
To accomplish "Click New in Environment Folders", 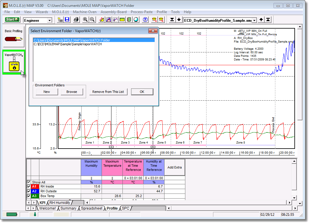I will tap(47, 92).
